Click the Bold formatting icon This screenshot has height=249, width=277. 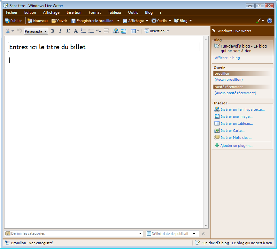click(x=53, y=31)
